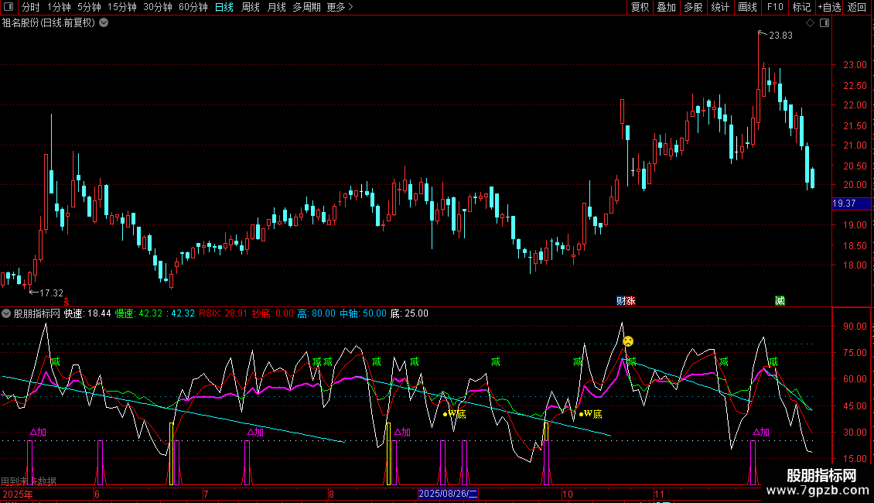Click the green 减 marker on main chart
The width and height of the screenshot is (874, 503).
pos(780,300)
